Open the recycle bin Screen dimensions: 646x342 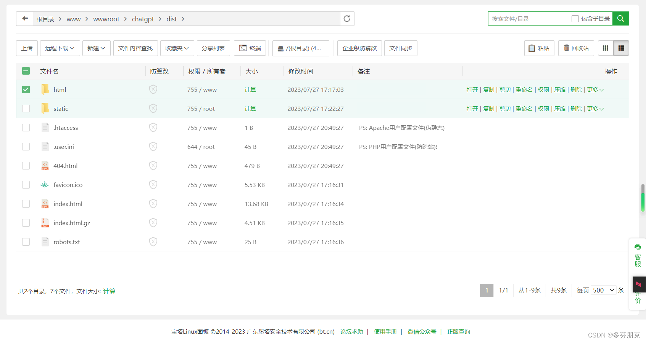(576, 48)
